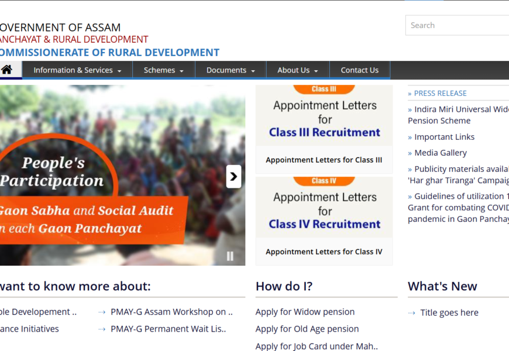Open PMAY-G Assam Workshop item

[171, 312]
